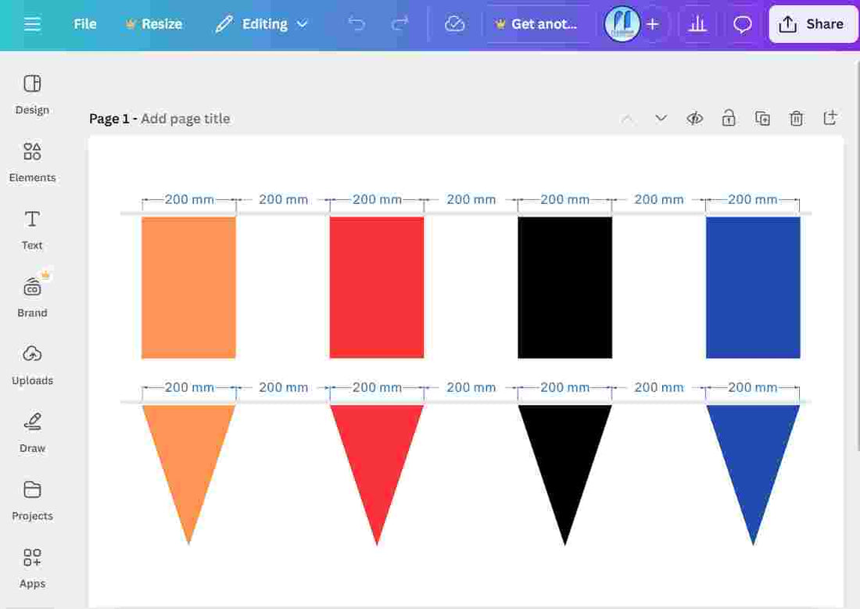This screenshot has width=860, height=609.
Task: Add a new page icon
Action: click(x=830, y=117)
